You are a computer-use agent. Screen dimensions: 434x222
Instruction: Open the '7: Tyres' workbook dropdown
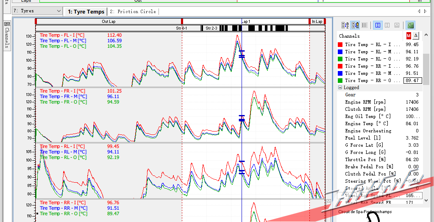[37, 11]
